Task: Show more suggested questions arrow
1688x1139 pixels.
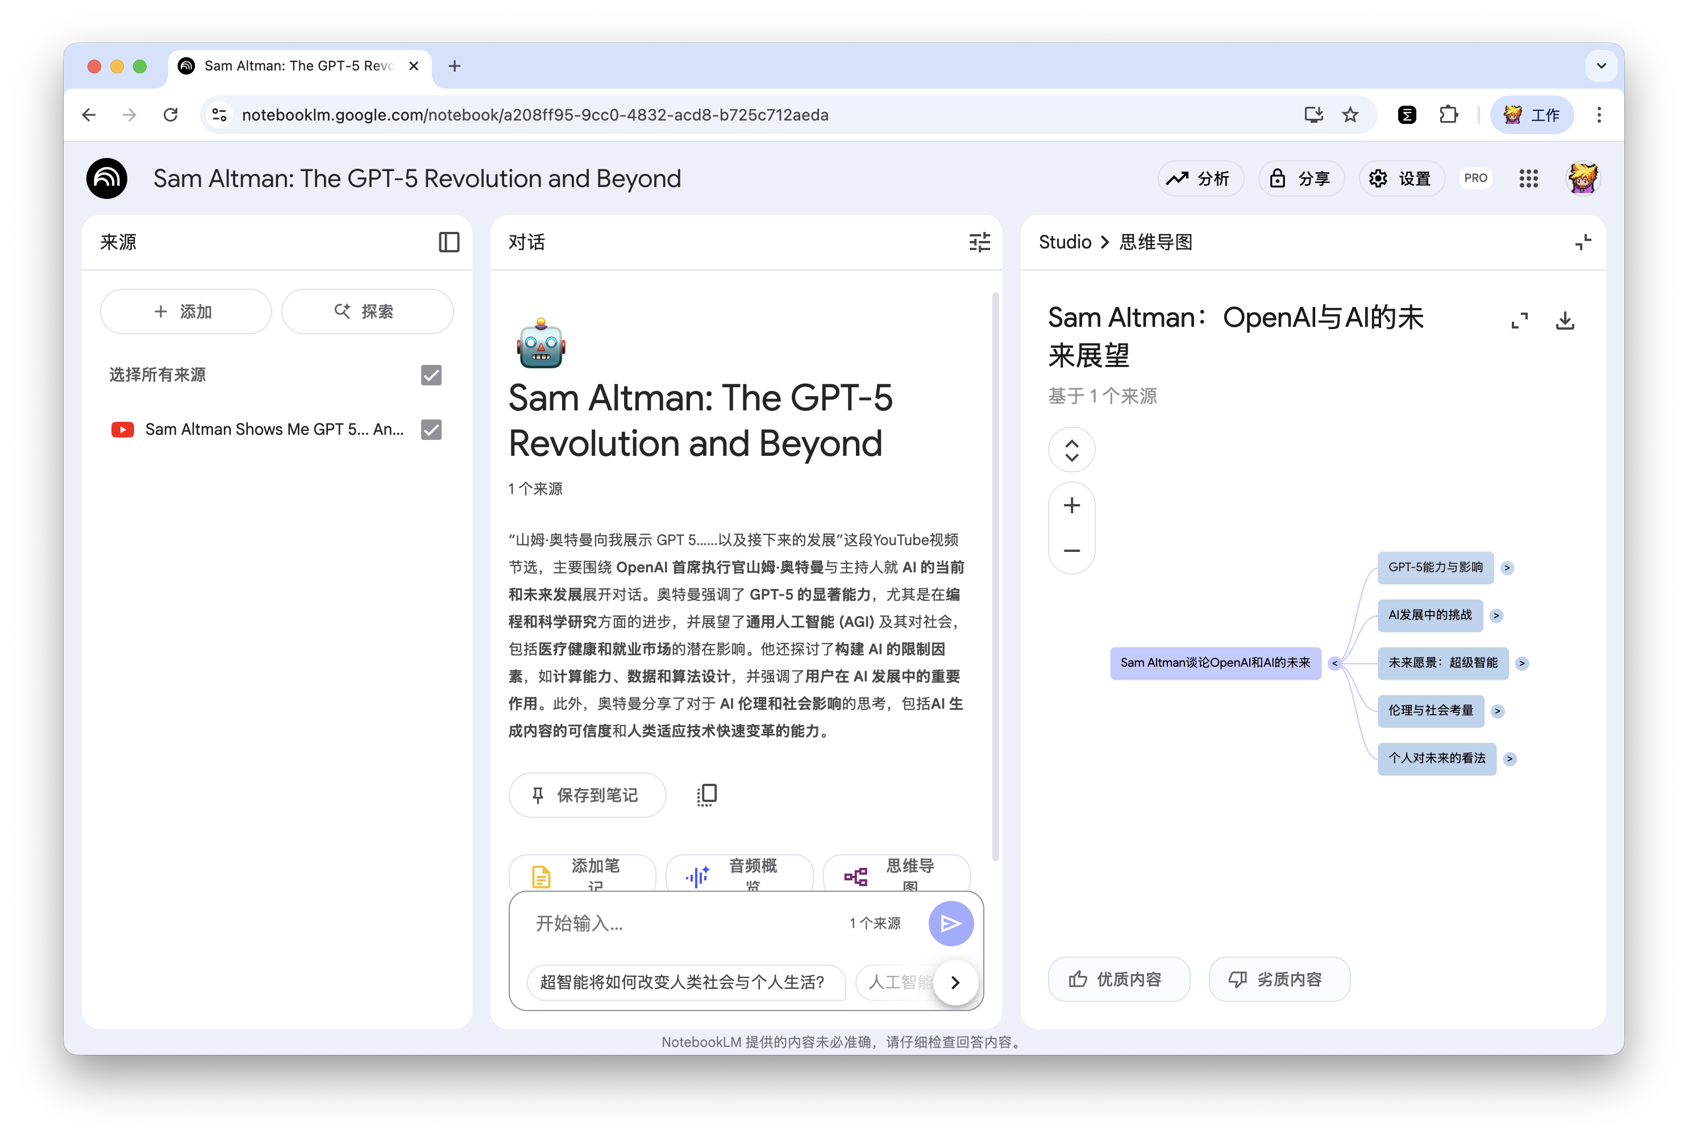Action: tap(955, 983)
